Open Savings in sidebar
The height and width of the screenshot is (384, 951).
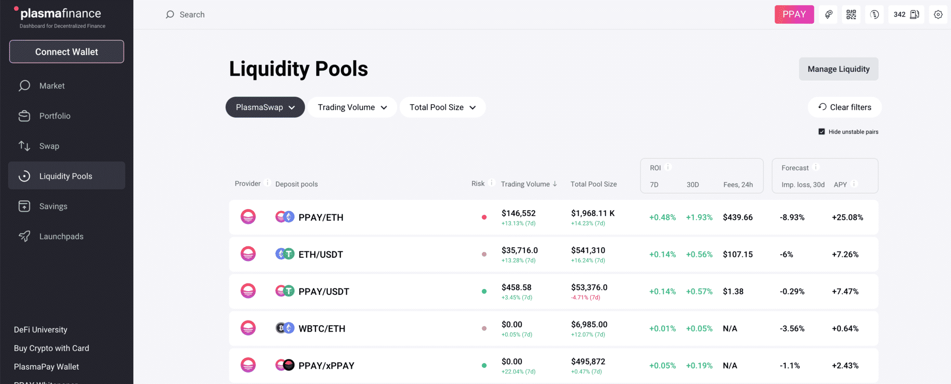(x=66, y=206)
